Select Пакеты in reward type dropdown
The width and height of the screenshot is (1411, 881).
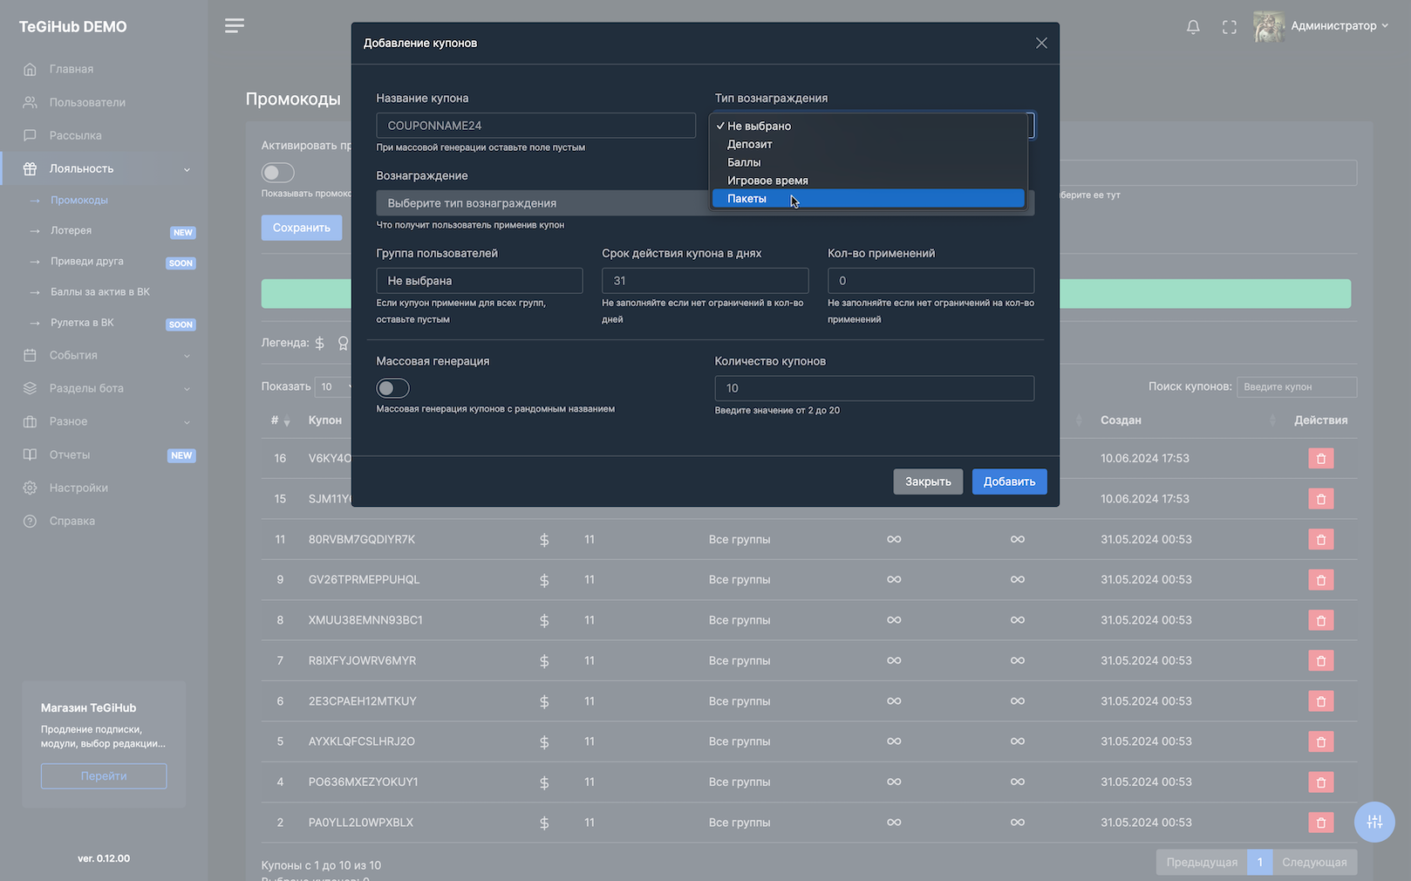click(x=868, y=199)
